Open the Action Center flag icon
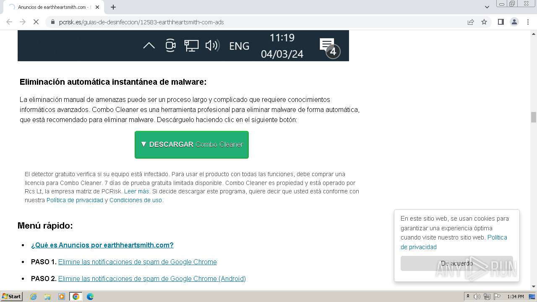The height and width of the screenshot is (302, 537). pos(497,297)
